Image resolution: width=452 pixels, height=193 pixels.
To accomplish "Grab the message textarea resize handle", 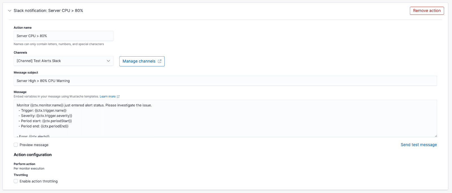I will tap(435, 136).
